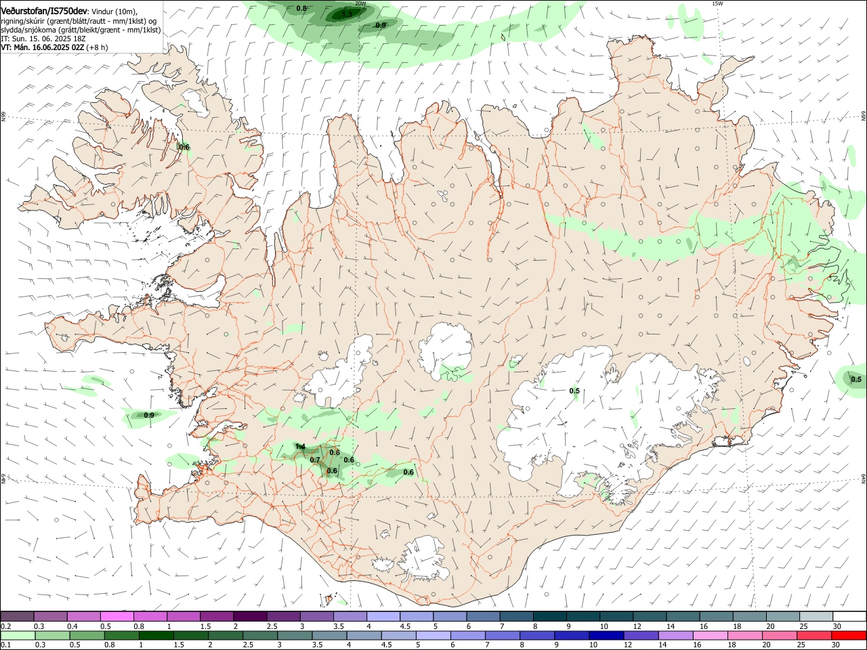Select the lilac rain swatch labeled 14
The image size is (867, 650).
click(x=675, y=636)
